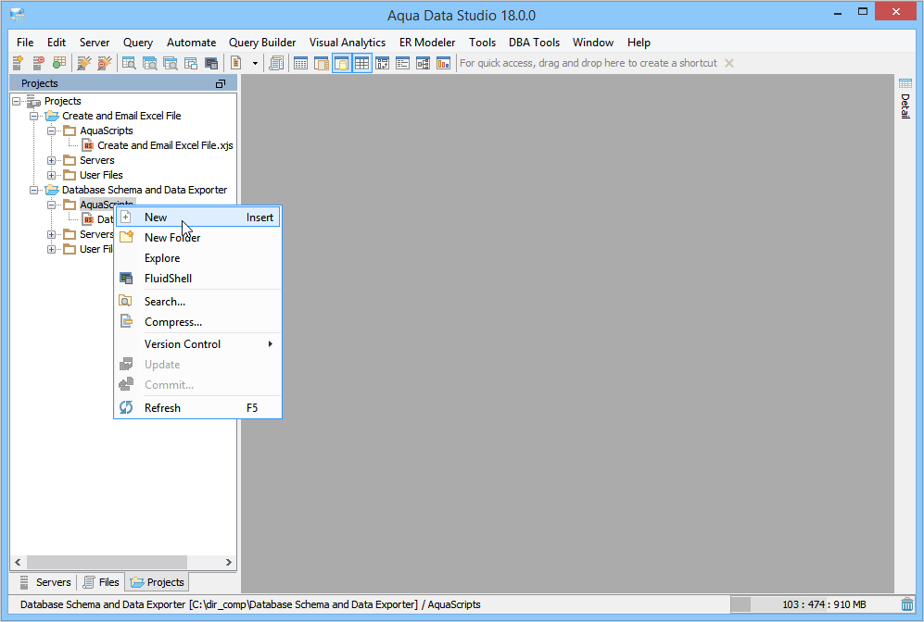The height and width of the screenshot is (622, 924).
Task: Open the dropdown arrow beside the document icon
Action: point(255,63)
